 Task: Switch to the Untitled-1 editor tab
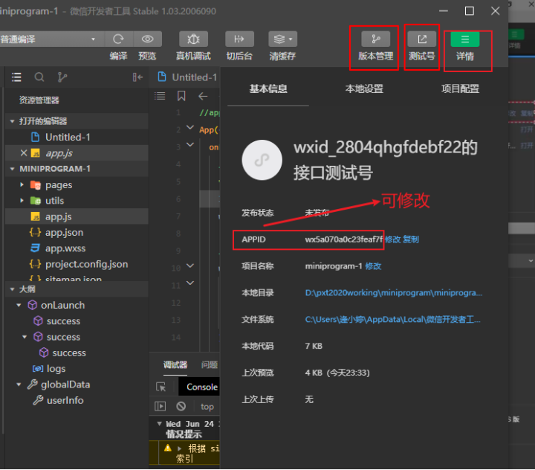click(187, 77)
